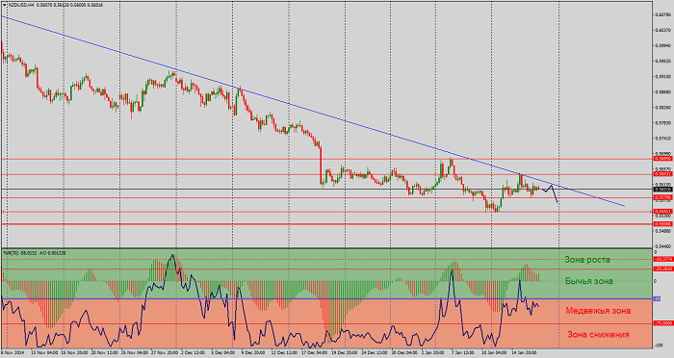674x358 pixels.
Task: Click the '25 Nov 04:00' time axis label
Action: (134, 352)
